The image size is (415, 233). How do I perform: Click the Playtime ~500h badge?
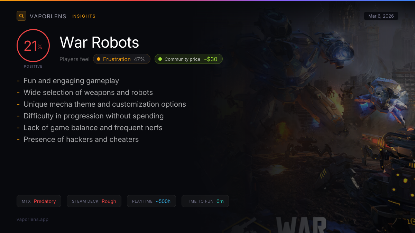(x=151, y=201)
